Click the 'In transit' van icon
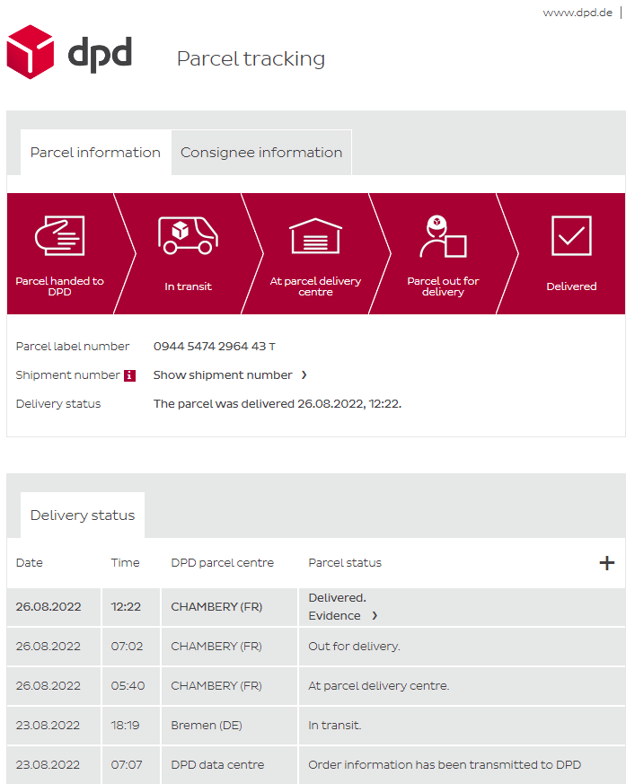626x784 pixels. click(188, 235)
